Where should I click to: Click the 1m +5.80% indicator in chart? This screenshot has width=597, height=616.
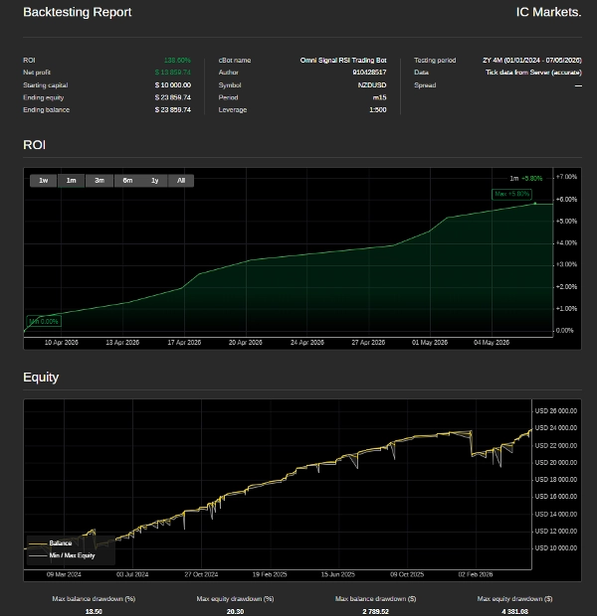[526, 179]
